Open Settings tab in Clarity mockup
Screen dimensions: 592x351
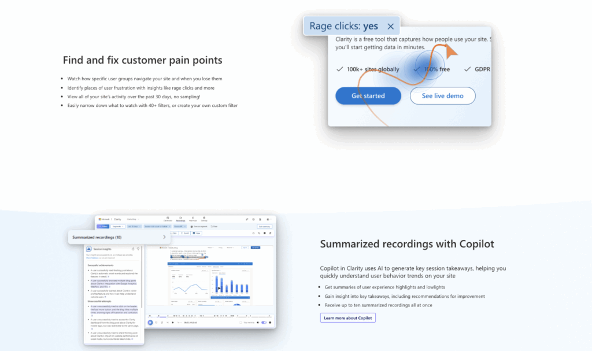pyautogui.click(x=204, y=219)
